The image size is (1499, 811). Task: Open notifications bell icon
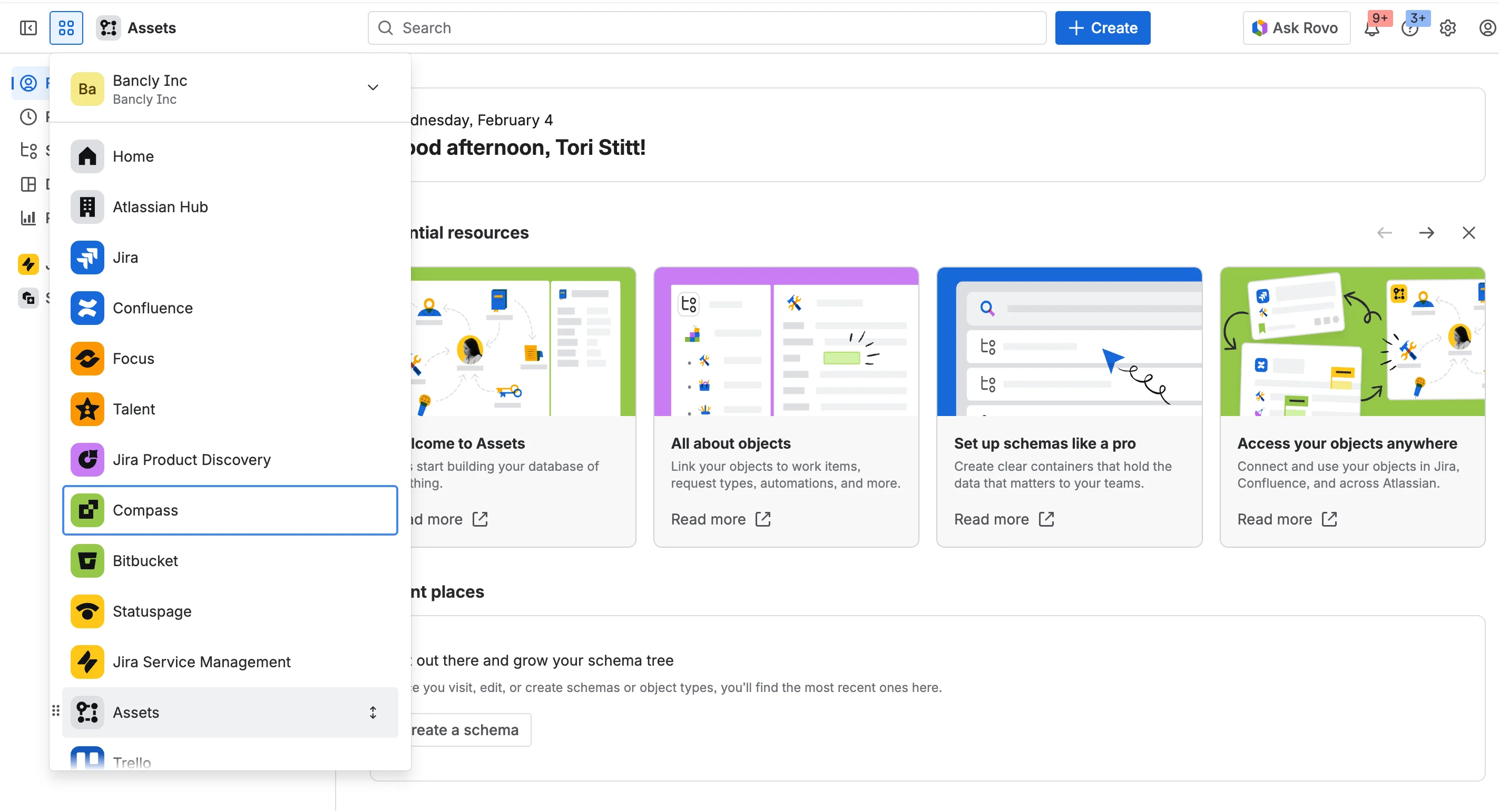(x=1372, y=28)
